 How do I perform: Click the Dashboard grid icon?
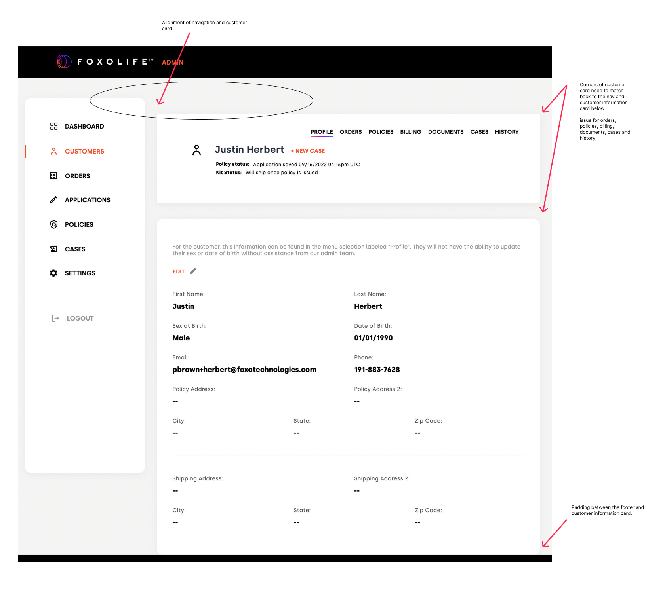(54, 126)
